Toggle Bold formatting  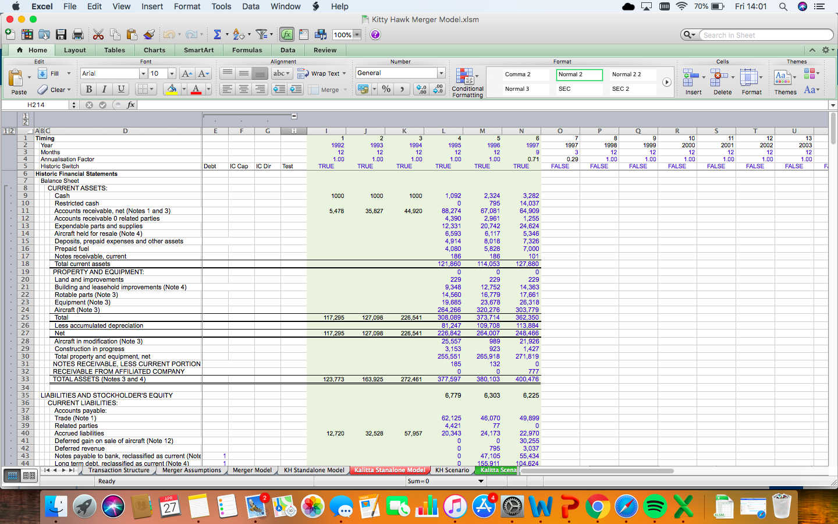[88, 89]
